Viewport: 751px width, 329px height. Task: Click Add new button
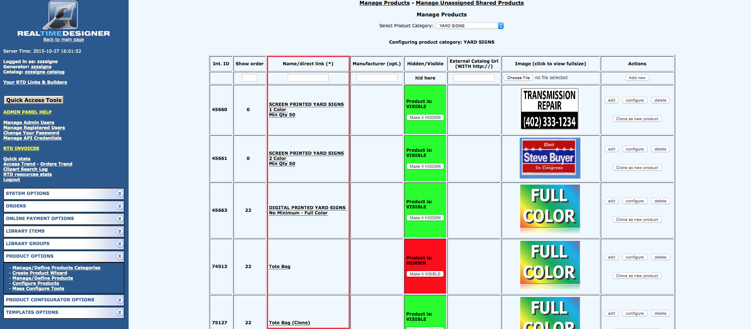click(637, 78)
